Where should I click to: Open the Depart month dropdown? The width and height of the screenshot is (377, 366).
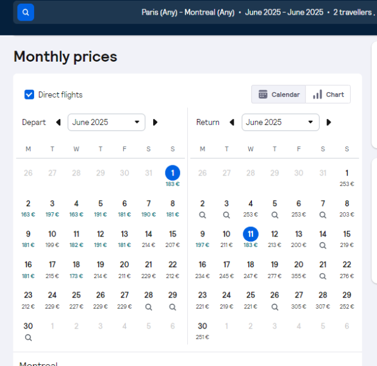coord(106,123)
